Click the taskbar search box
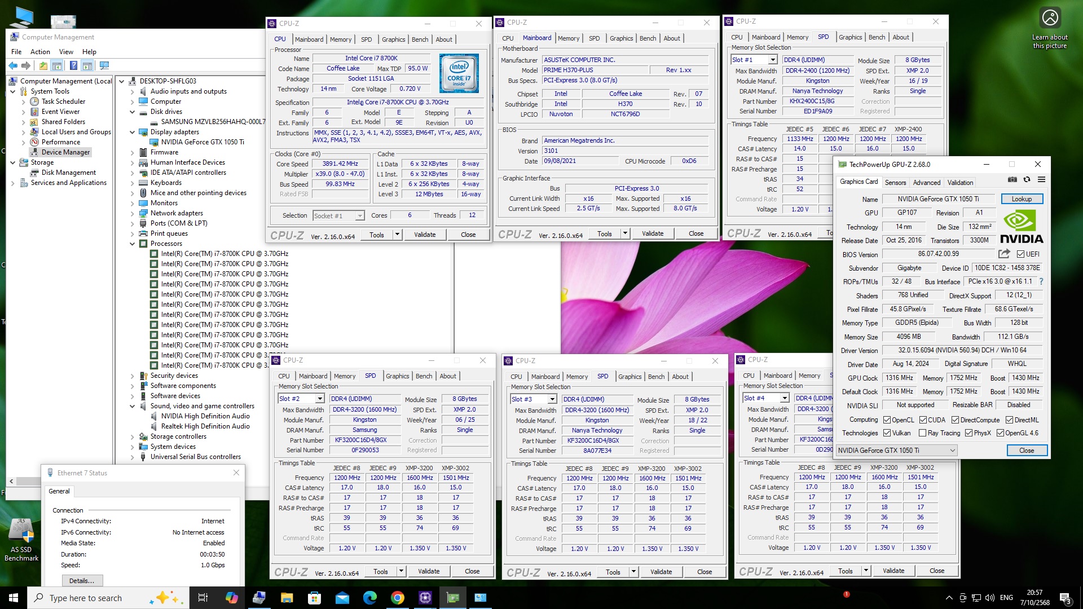The height and width of the screenshot is (609, 1083). click(x=85, y=598)
